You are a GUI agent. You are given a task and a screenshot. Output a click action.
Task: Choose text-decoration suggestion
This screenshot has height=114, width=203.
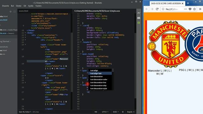click(x=100, y=76)
